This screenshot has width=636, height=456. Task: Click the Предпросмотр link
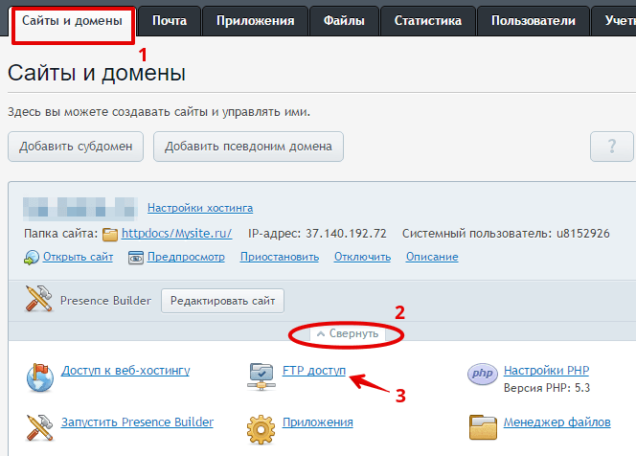tap(186, 257)
